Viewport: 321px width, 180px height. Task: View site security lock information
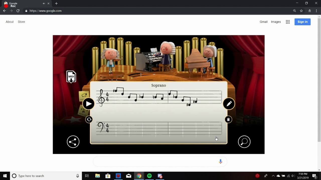point(26,11)
